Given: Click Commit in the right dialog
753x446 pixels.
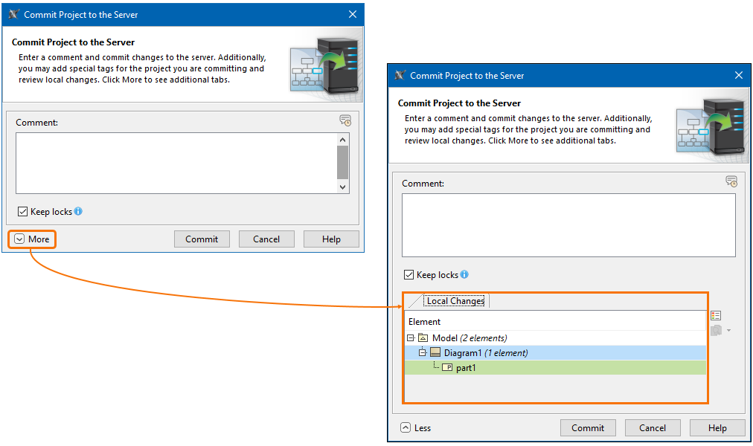Looking at the screenshot, I should [588, 427].
